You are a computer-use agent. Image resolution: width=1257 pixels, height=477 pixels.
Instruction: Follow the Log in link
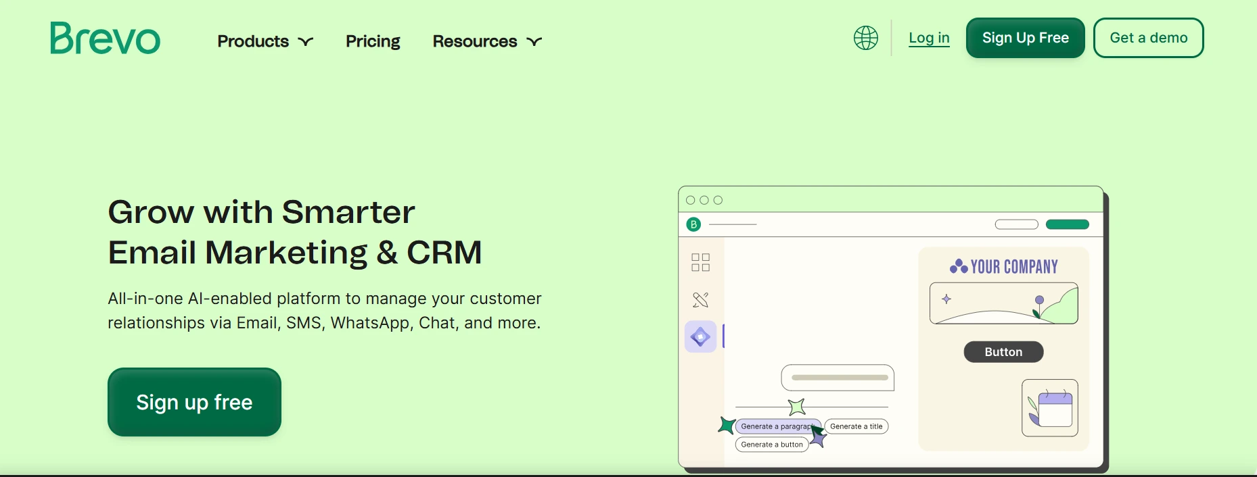[929, 38]
